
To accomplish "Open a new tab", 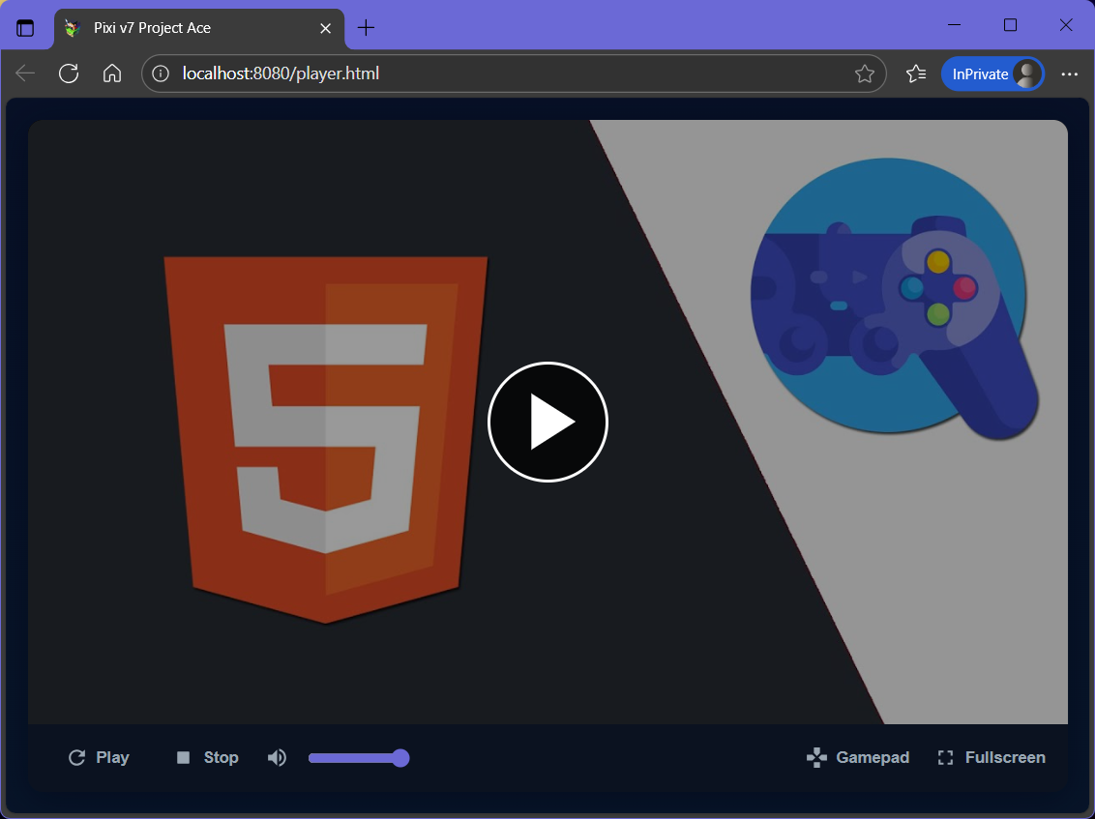I will (366, 28).
